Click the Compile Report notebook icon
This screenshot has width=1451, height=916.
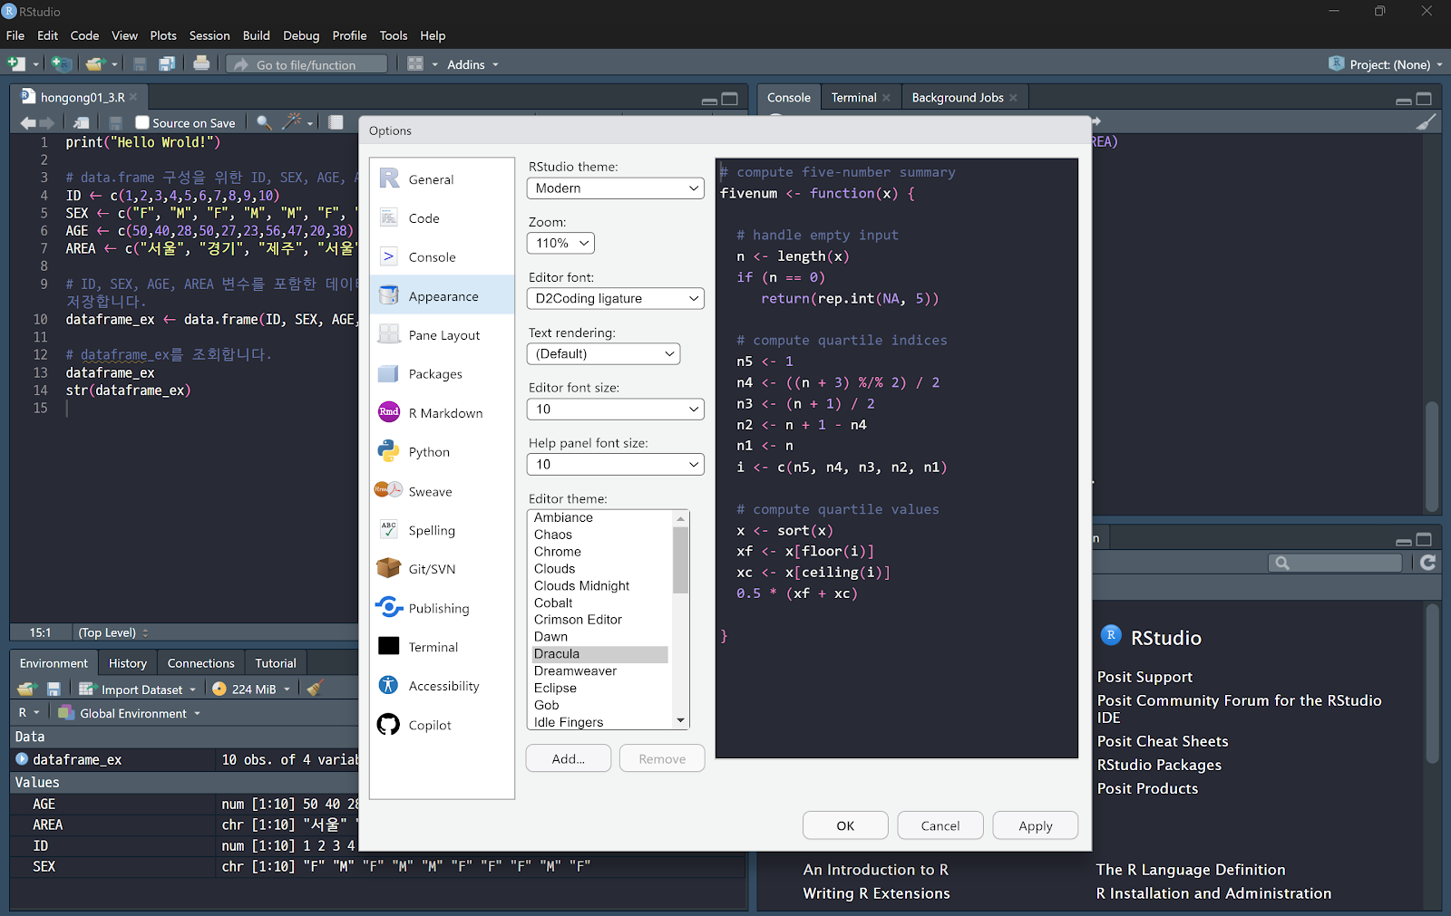coord(336,122)
